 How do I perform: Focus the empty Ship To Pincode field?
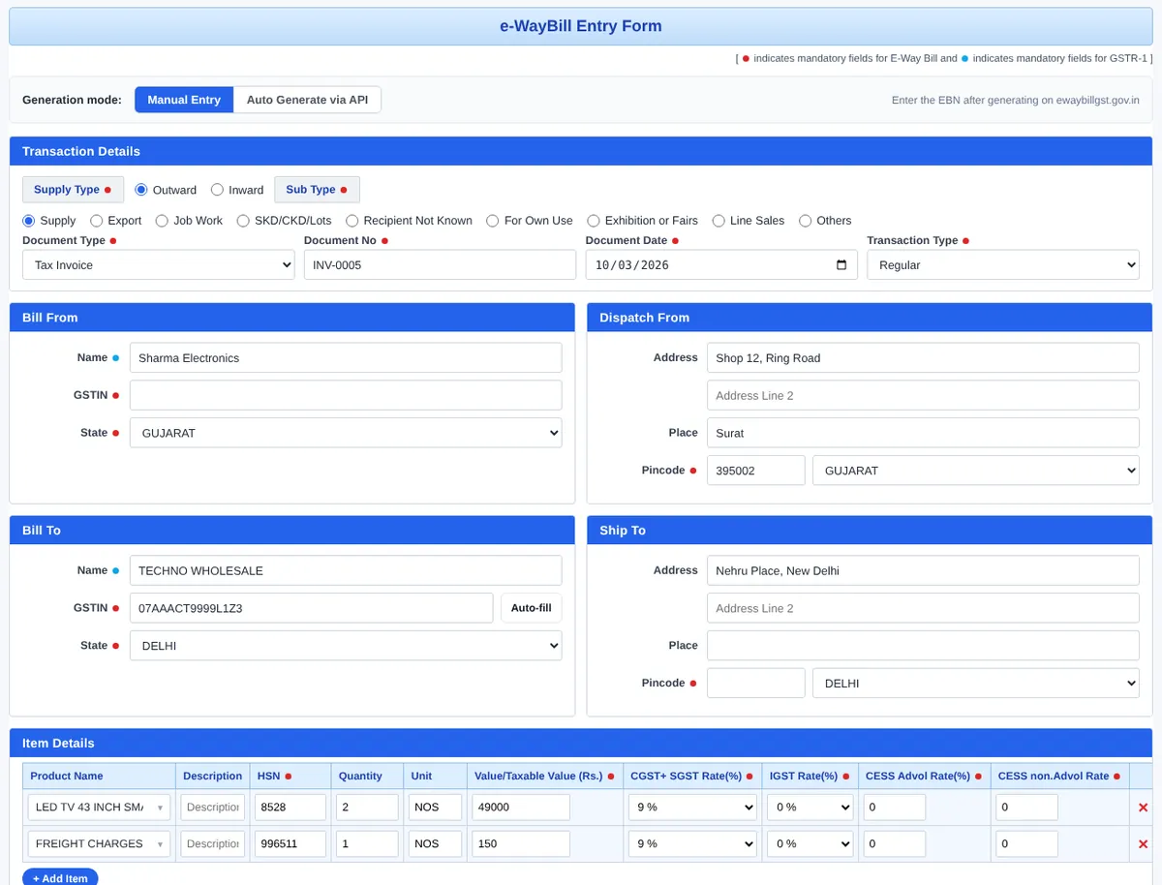(x=755, y=684)
